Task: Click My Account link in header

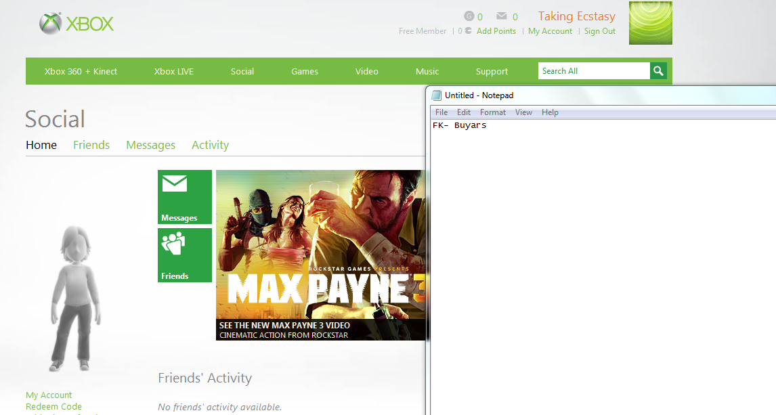Action: coord(550,31)
